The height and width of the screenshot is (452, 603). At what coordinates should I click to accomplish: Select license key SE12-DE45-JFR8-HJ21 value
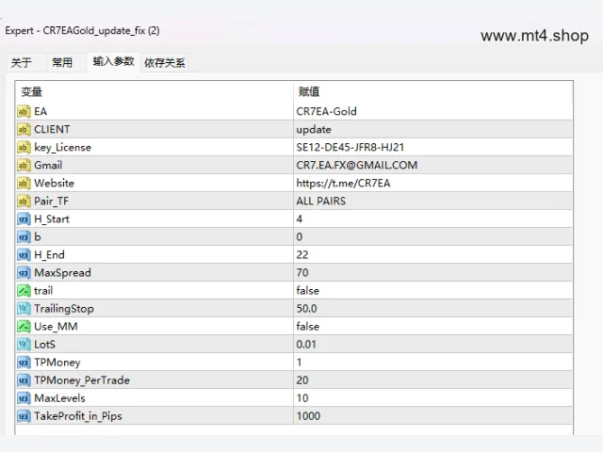[x=432, y=147]
